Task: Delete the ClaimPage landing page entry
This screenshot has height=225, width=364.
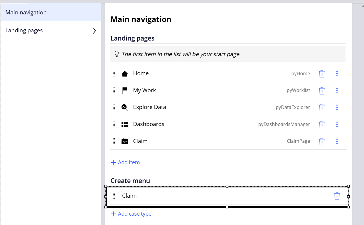Action: pyautogui.click(x=322, y=141)
